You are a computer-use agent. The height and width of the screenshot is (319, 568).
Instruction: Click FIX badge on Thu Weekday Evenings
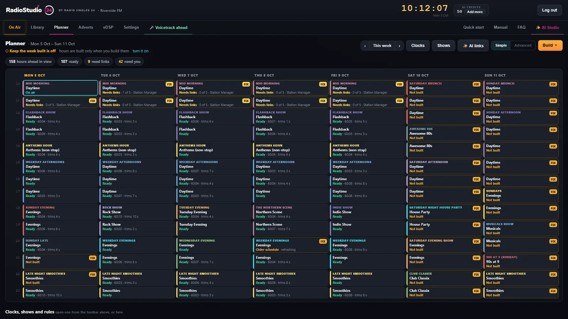point(323,241)
